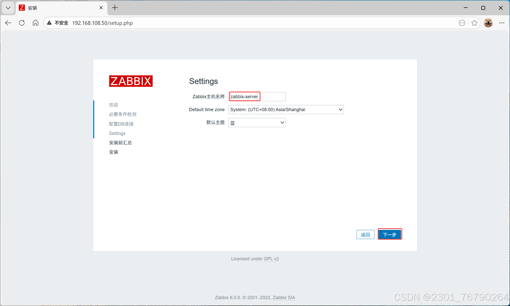510x306 pixels.
Task: Select the 必要条件检测 sidebar step
Action: pos(123,114)
